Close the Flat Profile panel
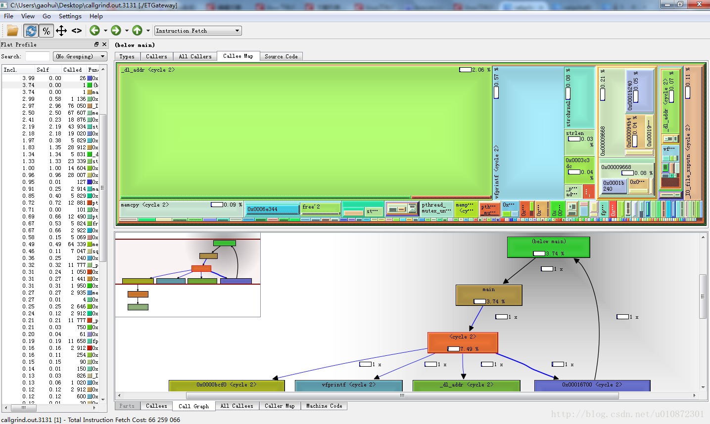 coord(104,44)
